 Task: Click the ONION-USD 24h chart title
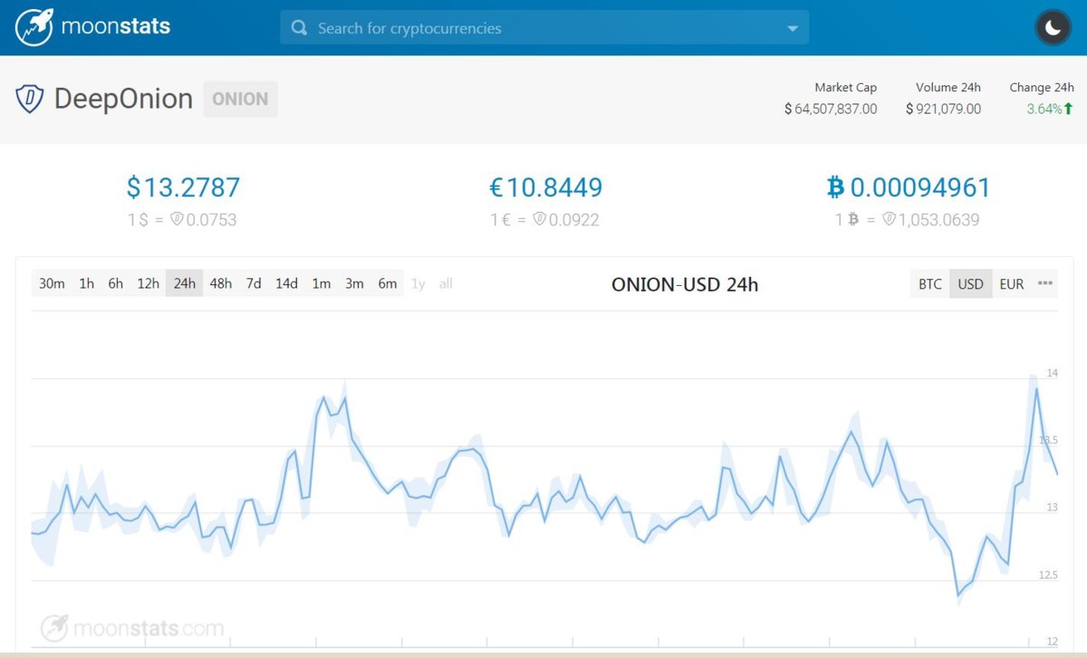685,284
